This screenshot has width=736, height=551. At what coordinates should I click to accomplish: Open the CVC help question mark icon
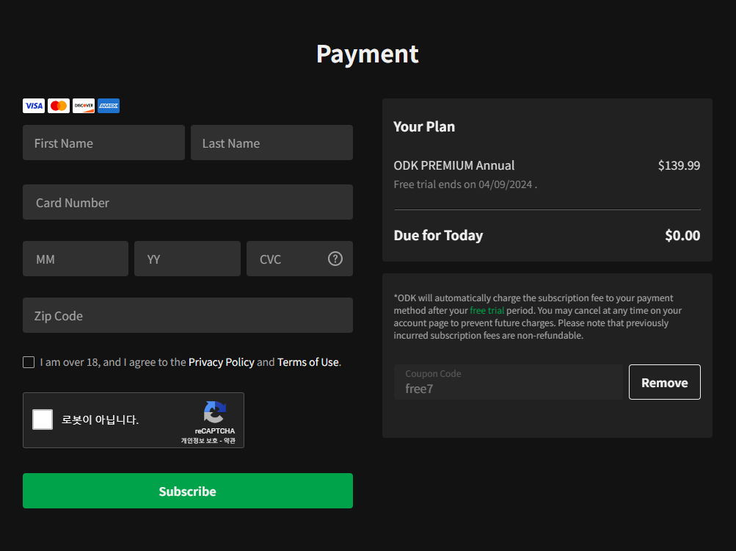pos(335,259)
